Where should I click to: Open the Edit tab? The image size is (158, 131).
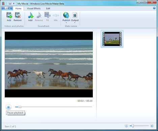click(x=48, y=8)
